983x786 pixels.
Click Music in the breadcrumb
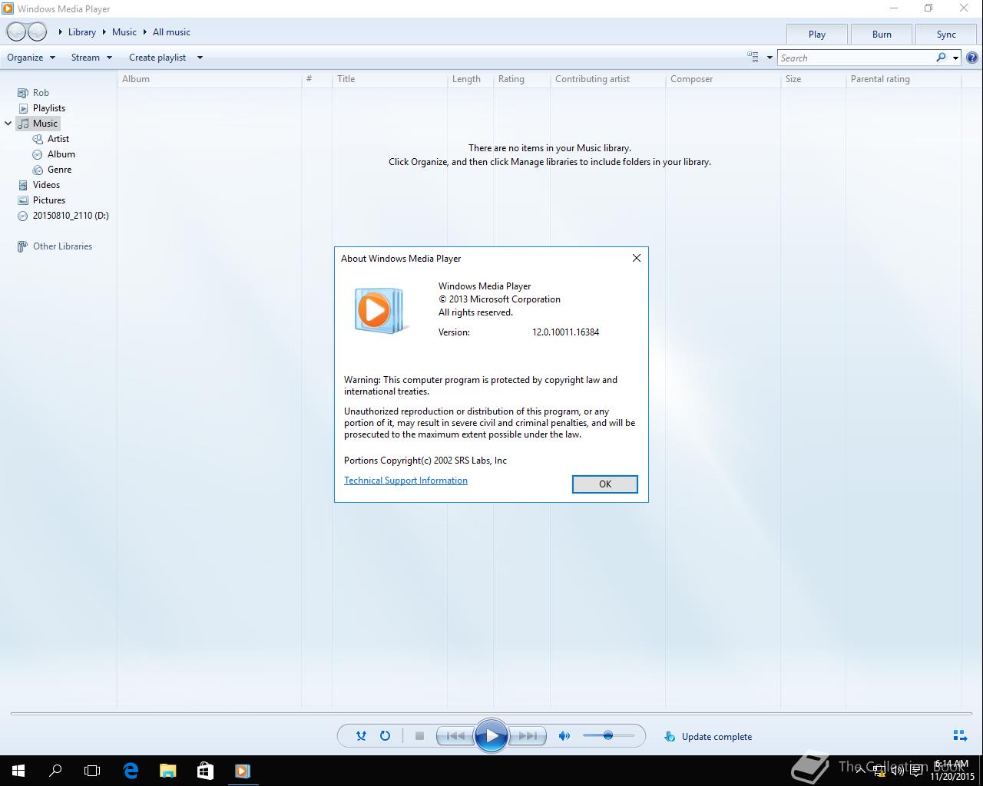pyautogui.click(x=124, y=32)
